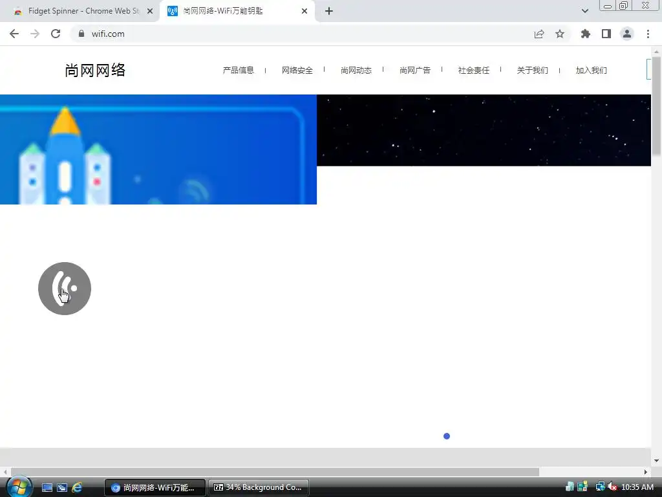Image resolution: width=662 pixels, height=497 pixels.
Task: Click the scroll right arrow
Action: click(646, 472)
